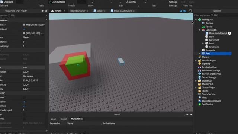Close the Object Browser tab
Viewport: 238px width, 134px height.
[87, 11]
